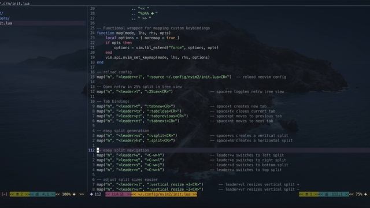Click the [-] marker in netrw status line
Image resolution: width=370 pixels, height=208 pixels.
click(x=4, y=194)
